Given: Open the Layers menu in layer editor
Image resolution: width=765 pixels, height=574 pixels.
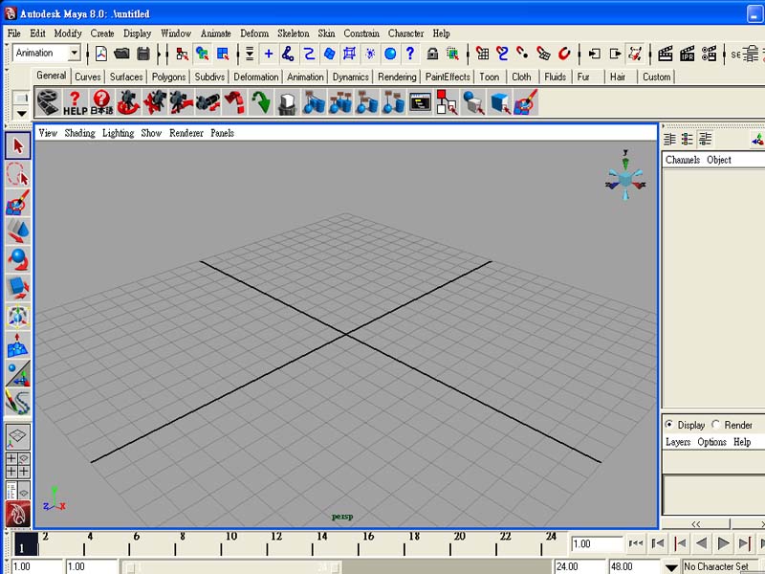Looking at the screenshot, I should (x=678, y=442).
